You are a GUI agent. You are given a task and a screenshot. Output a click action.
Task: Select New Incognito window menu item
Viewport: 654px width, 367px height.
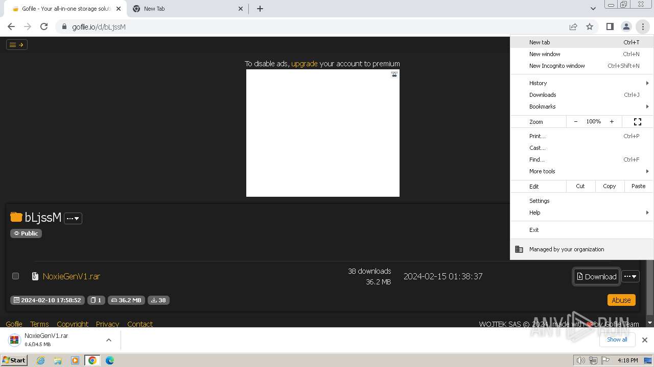click(x=582, y=66)
